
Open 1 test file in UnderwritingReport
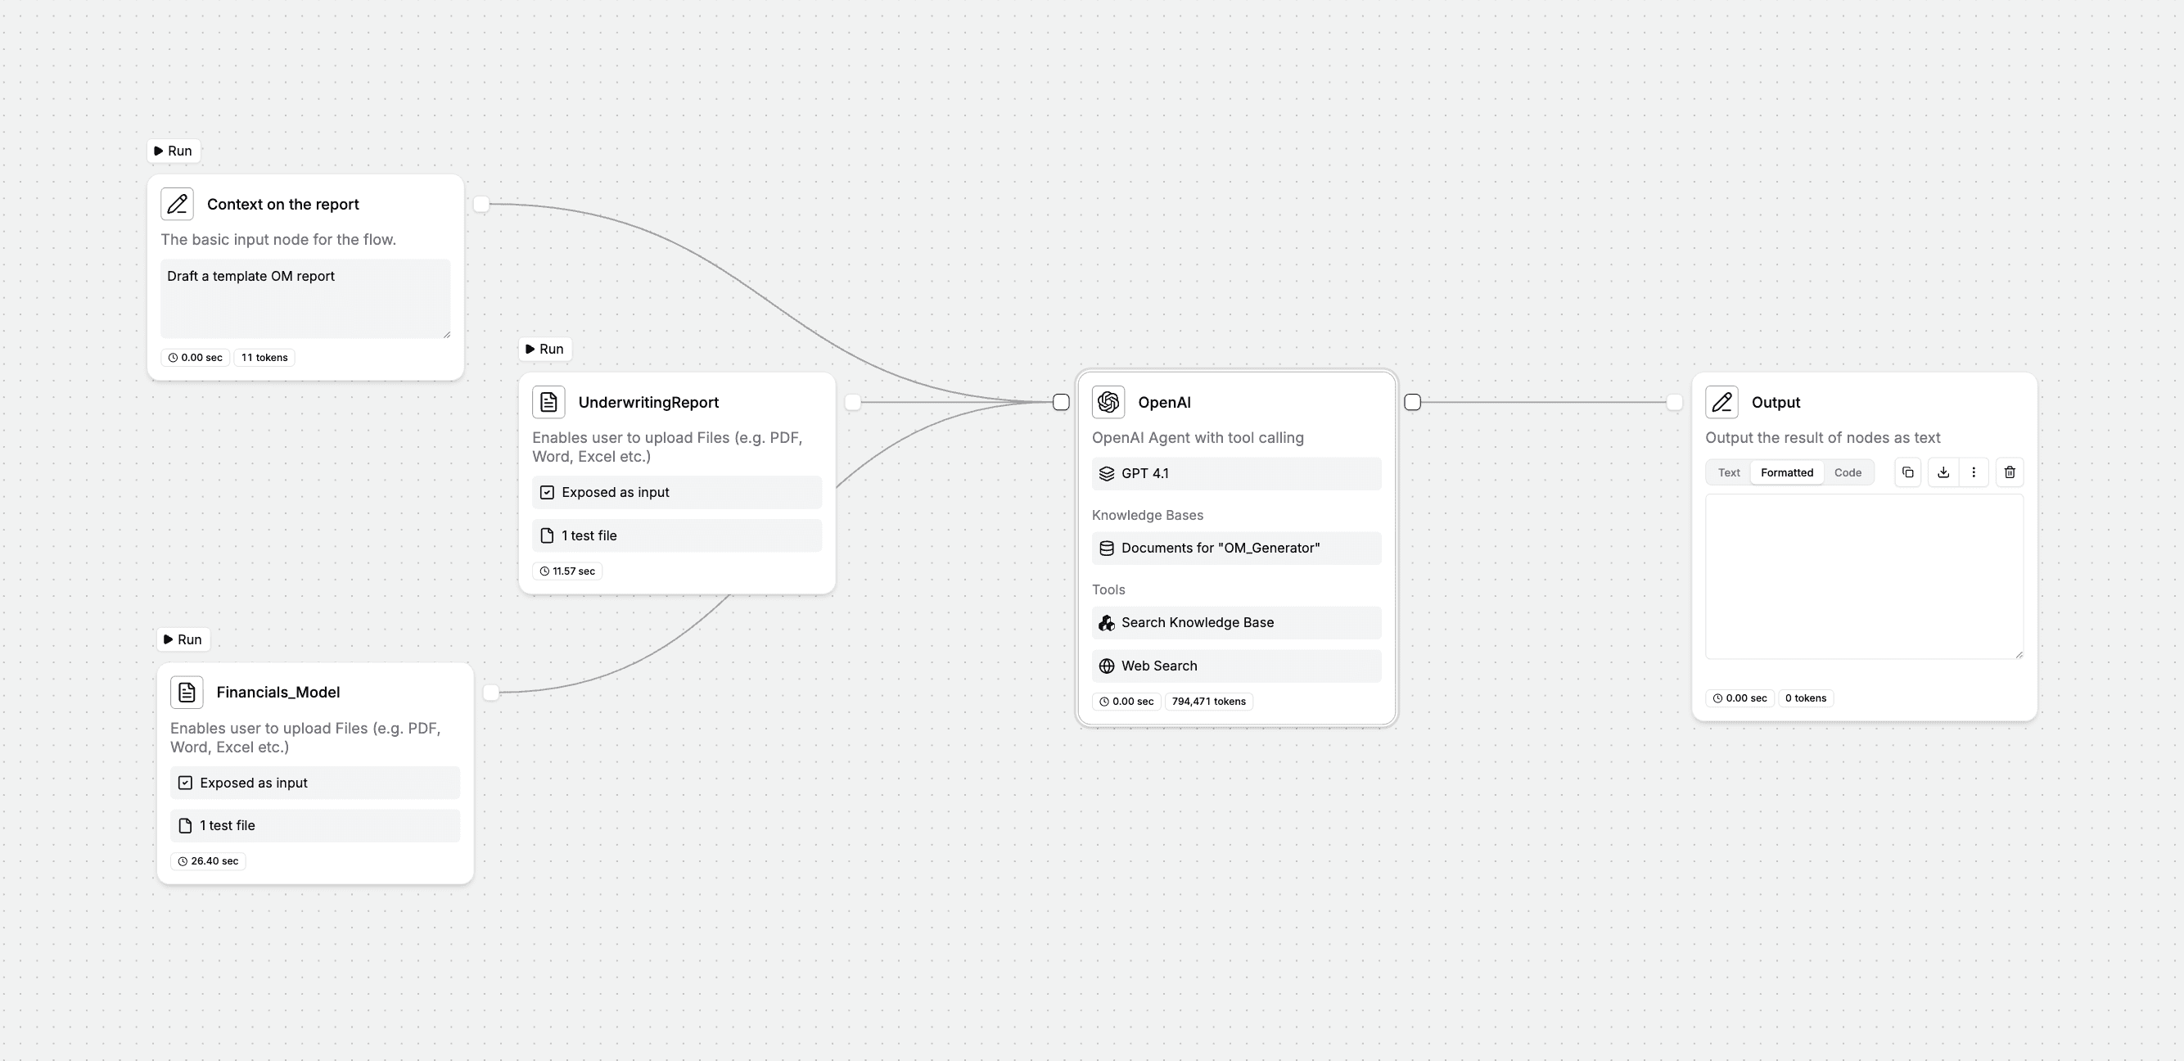click(x=676, y=536)
